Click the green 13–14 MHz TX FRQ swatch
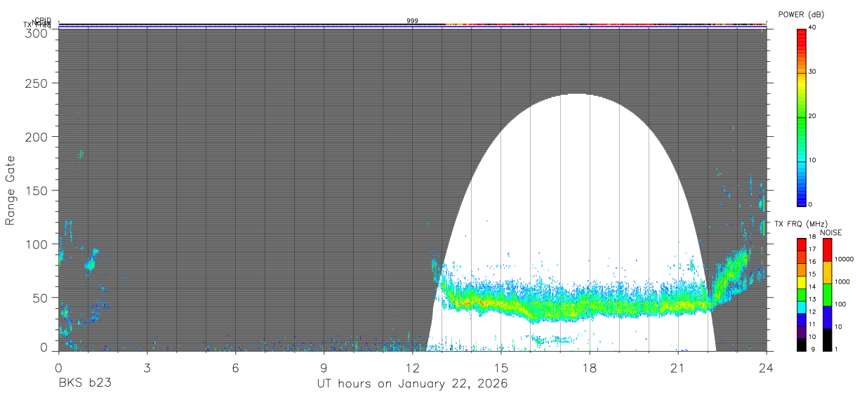The image size is (862, 398). pyautogui.click(x=801, y=294)
